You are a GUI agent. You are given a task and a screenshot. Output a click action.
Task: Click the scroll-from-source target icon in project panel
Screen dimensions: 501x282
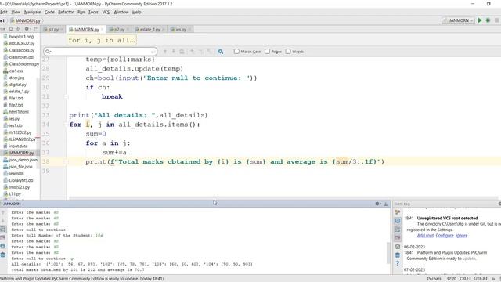click(11, 29)
